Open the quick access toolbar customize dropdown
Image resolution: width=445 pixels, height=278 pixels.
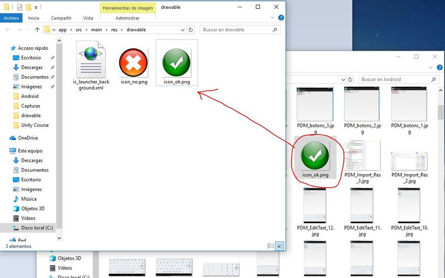coord(36,7)
